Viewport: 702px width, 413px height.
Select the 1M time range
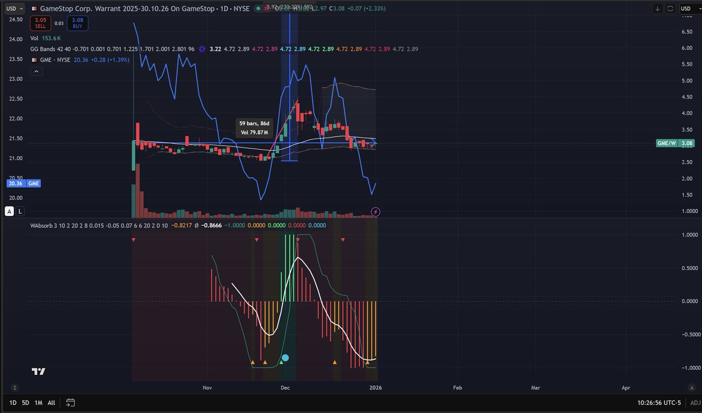[x=39, y=402]
